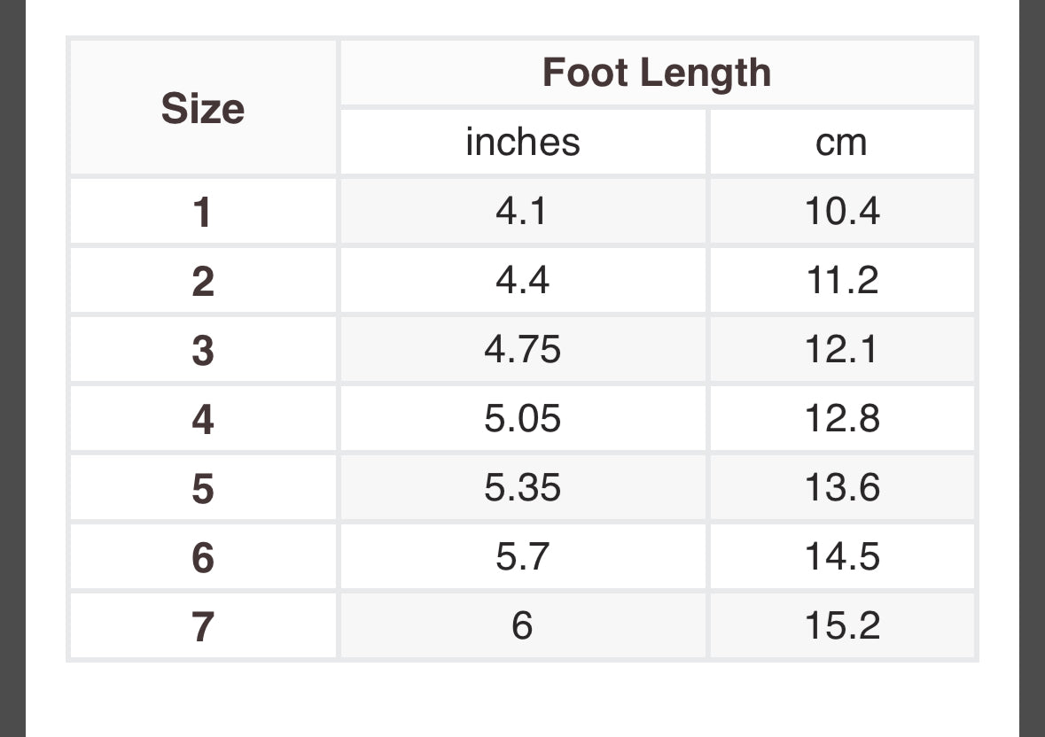Viewport: 1045px width, 737px height.
Task: Click size 1 row label
Action: point(203,211)
